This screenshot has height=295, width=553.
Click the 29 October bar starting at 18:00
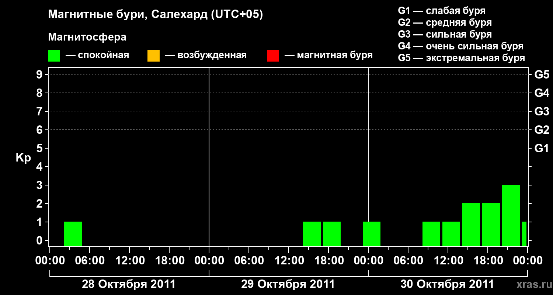332,234
